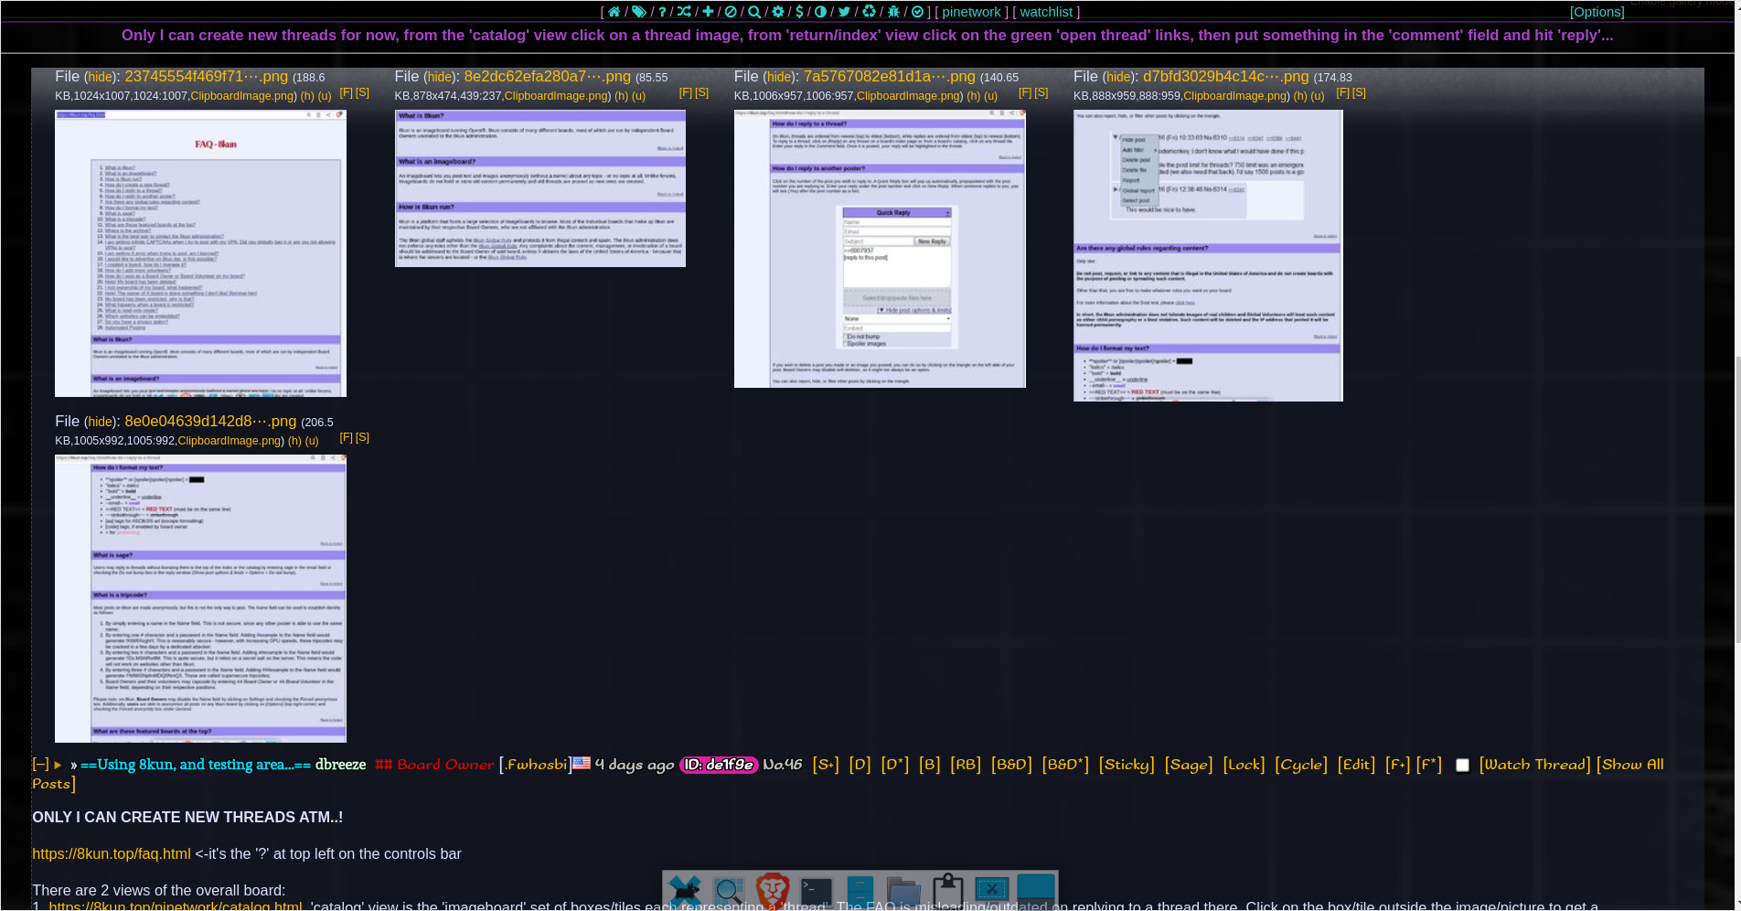1741x911 pixels.
Task: Hide file 23745554f469f71 via (hide)
Action: click(x=101, y=78)
